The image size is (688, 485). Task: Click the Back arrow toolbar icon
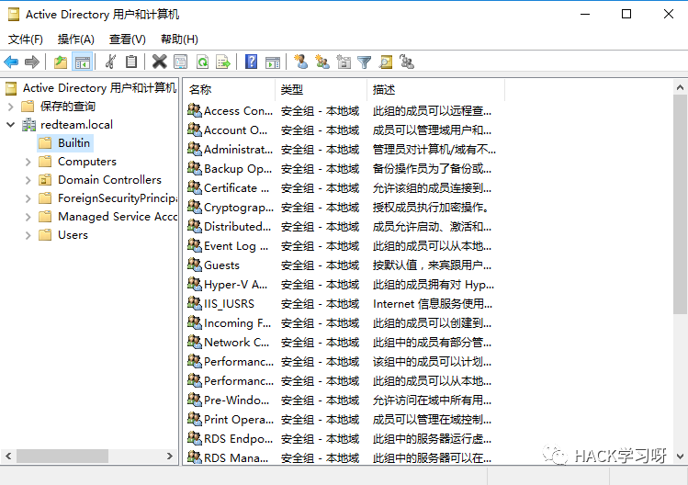point(11,62)
